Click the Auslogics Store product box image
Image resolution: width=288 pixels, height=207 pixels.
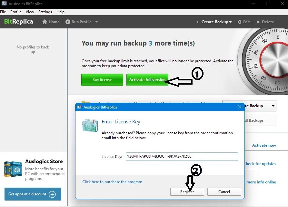click(13, 169)
